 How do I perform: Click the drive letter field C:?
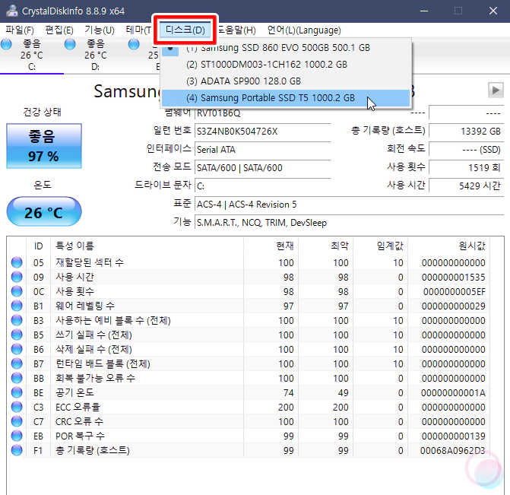click(x=262, y=186)
